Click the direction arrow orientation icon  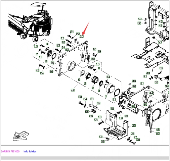click(20, 136)
